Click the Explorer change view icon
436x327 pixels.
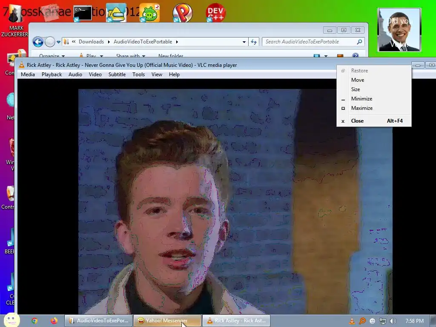coord(316,56)
